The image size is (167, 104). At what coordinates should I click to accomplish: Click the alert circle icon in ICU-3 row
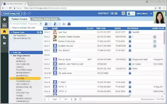pyautogui.click(x=155, y=41)
